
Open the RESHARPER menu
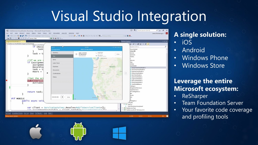tap(56, 33)
